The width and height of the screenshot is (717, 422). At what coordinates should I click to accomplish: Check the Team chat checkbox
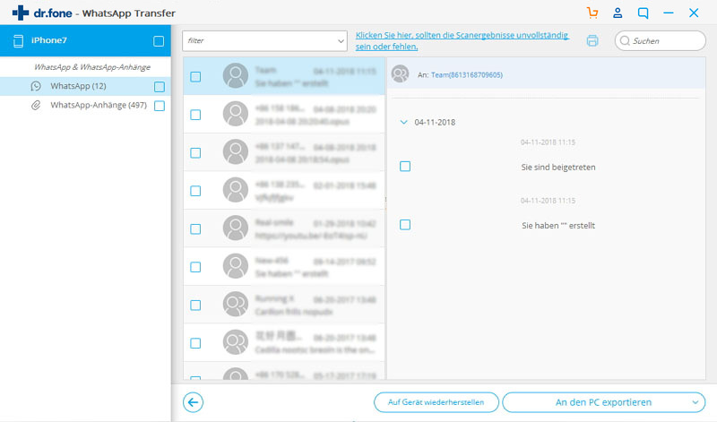pyautogui.click(x=195, y=76)
